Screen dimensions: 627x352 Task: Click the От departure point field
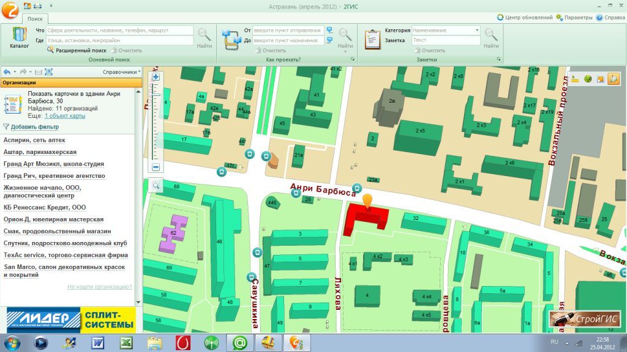[288, 31]
